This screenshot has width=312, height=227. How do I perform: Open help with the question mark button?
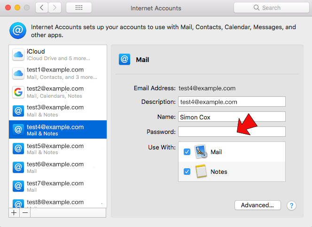coord(291,205)
